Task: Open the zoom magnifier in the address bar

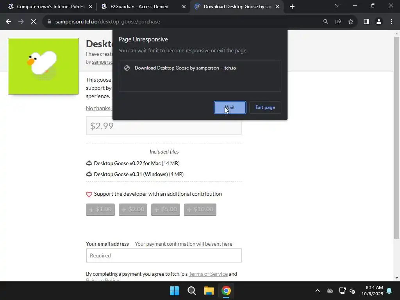Action: pos(325,22)
